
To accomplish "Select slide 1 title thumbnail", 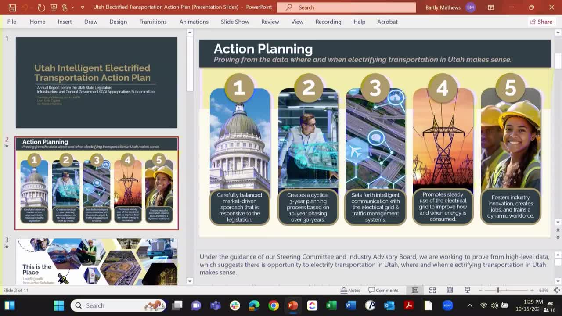I will (x=97, y=83).
